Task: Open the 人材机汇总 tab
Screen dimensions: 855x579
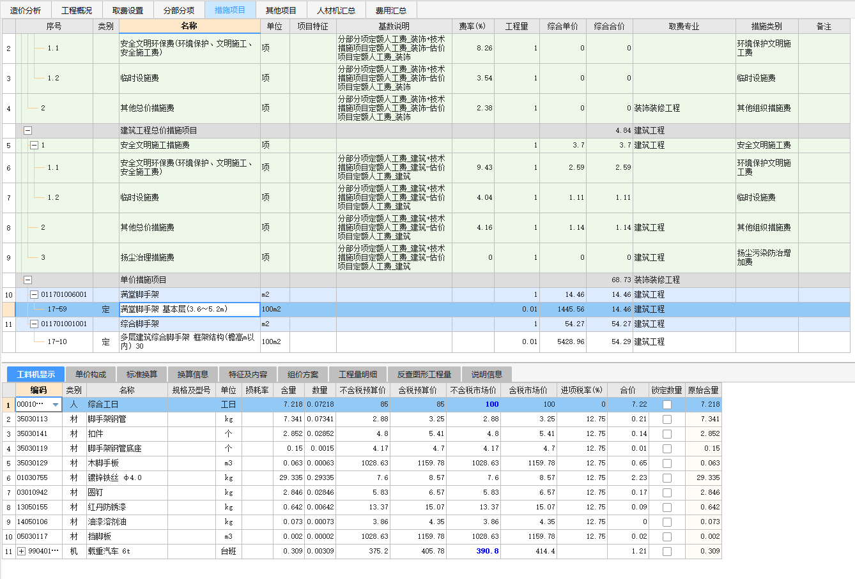Action: pyautogui.click(x=336, y=10)
